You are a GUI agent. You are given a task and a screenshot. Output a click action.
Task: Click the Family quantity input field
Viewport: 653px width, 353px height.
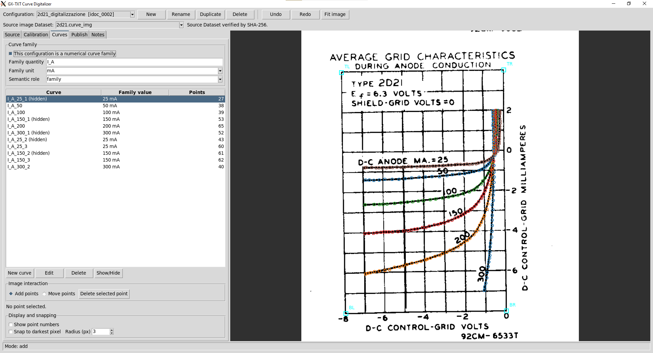pos(134,62)
